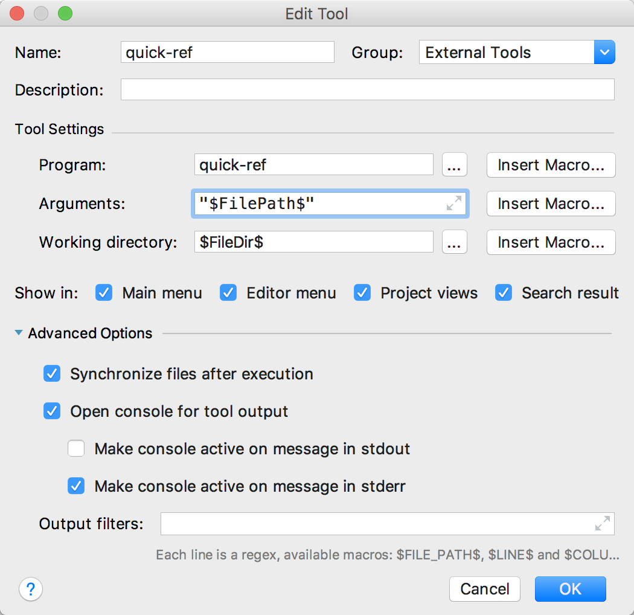The height and width of the screenshot is (615, 634).
Task: Disable Synchronize files after execution
Action: pyautogui.click(x=53, y=374)
